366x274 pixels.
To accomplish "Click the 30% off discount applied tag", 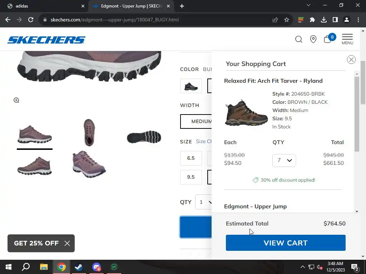I will coord(284,180).
